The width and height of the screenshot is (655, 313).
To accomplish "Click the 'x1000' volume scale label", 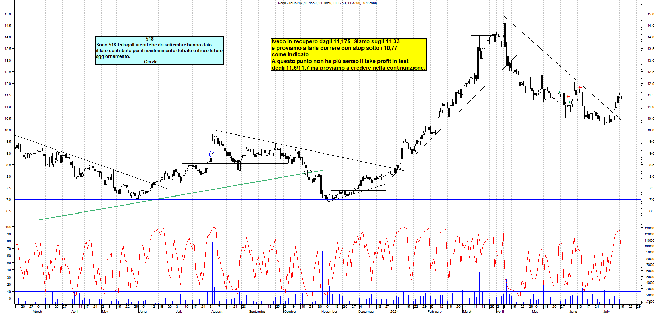I will (645, 302).
